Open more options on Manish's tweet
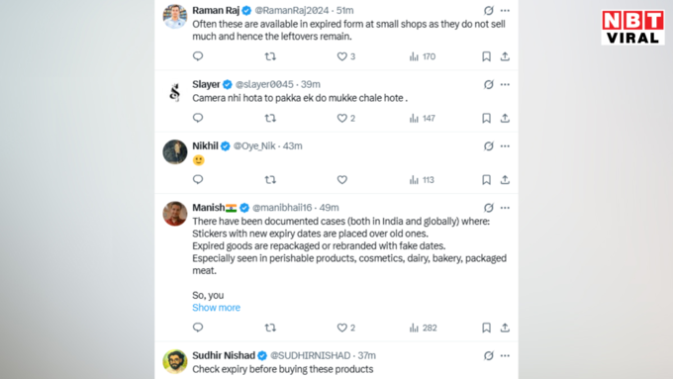Image resolution: width=673 pixels, height=379 pixels. (505, 208)
